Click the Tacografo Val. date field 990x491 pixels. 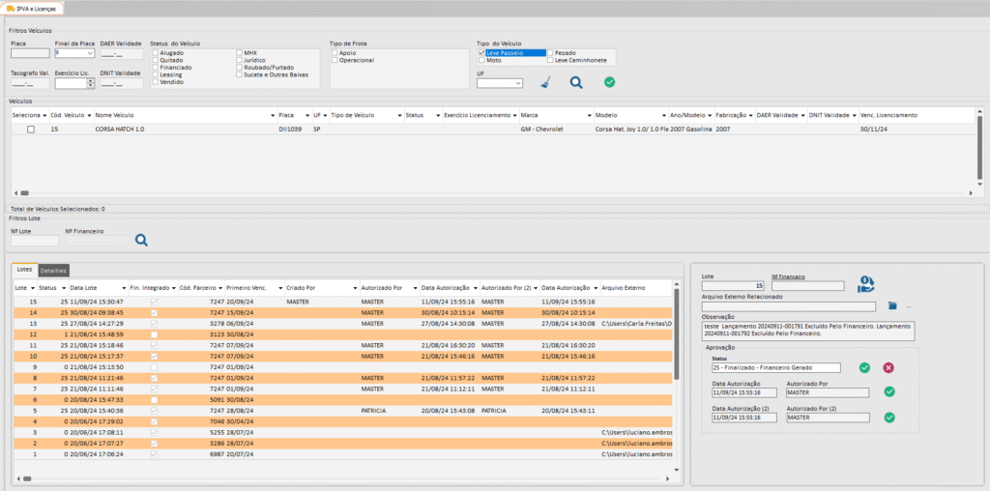(x=30, y=83)
